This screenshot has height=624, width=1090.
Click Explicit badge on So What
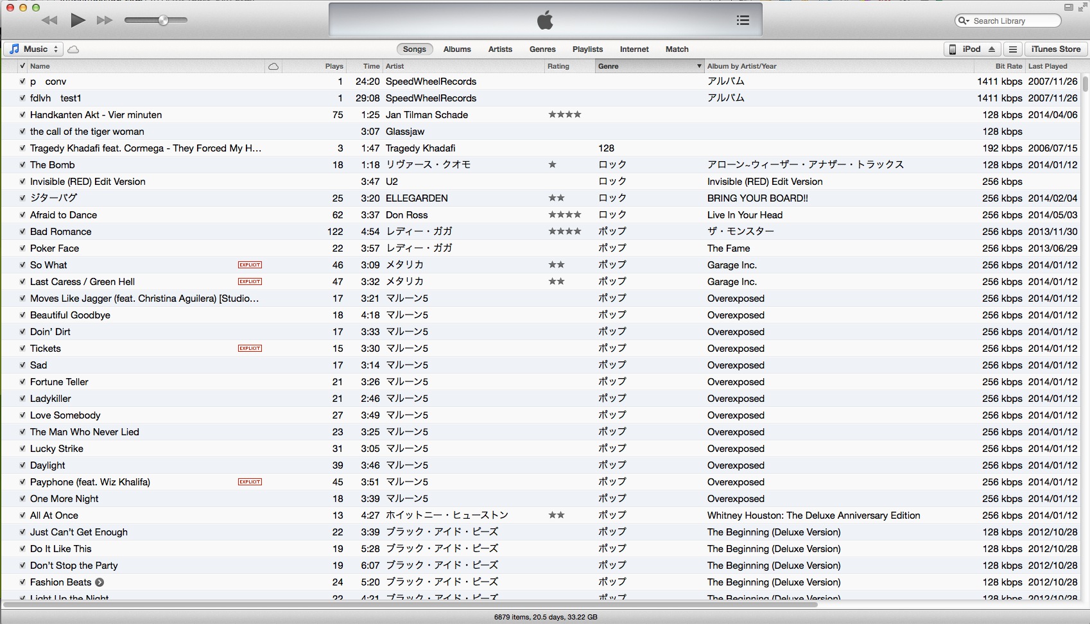tap(250, 265)
